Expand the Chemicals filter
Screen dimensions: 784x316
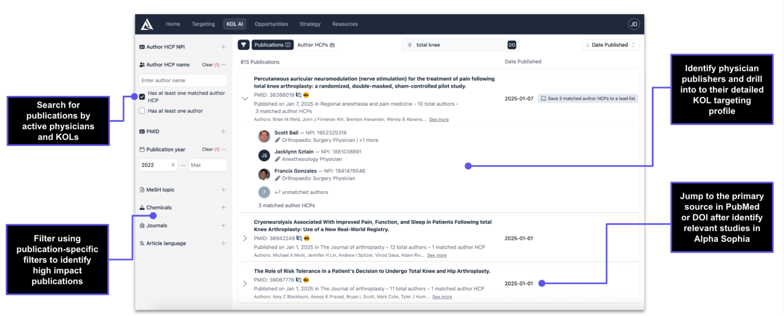tap(223, 208)
